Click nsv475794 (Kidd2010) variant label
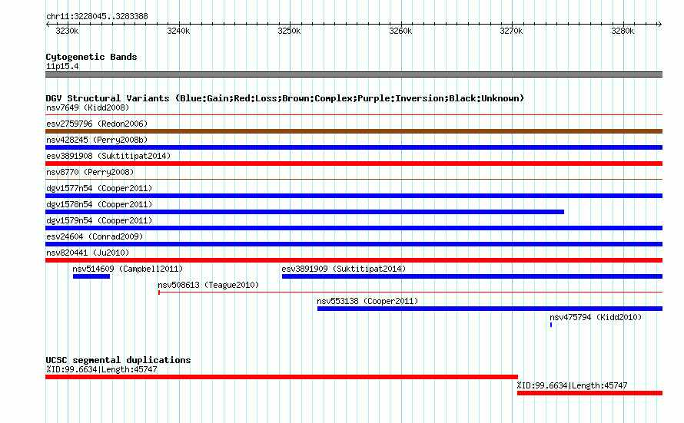The height and width of the screenshot is (423, 684). click(596, 317)
